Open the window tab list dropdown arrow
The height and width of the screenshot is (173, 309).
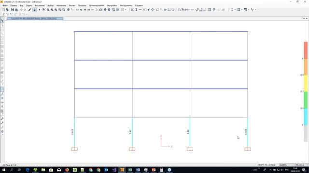304,18
